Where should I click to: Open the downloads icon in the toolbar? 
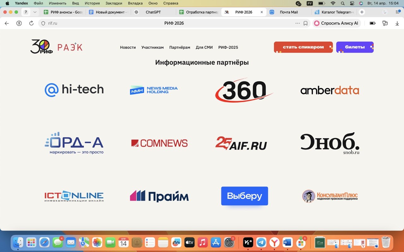397,23
